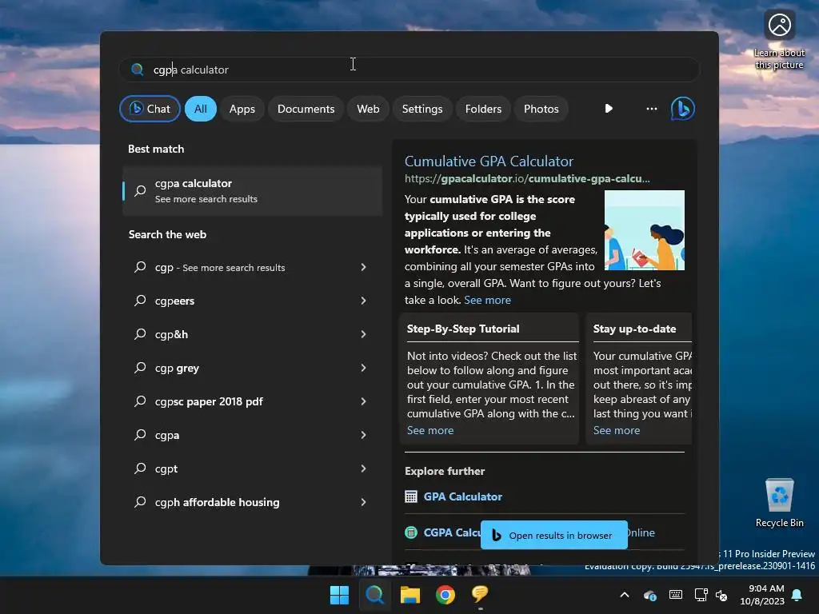Screen dimensions: 819x614
Task: Open the Windows Start menu
Action: click(x=339, y=595)
